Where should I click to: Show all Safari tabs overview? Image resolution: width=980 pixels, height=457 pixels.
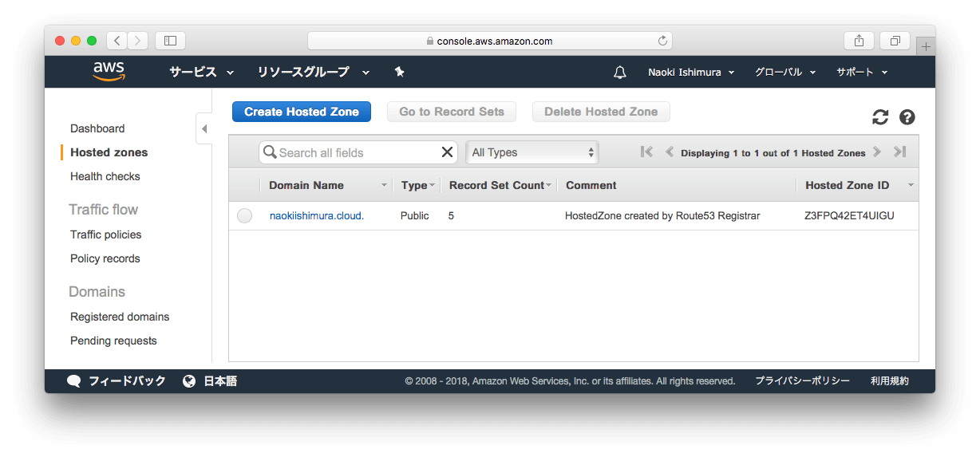[x=895, y=41]
